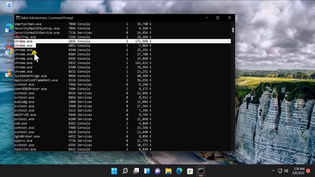Click the Command Prompt vertical scrollbar thumb
The height and width of the screenshot is (177, 315).
[x=233, y=30]
